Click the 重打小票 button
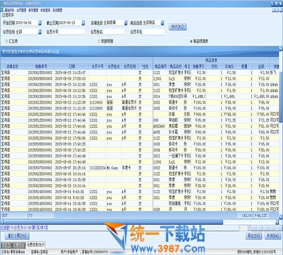The width and height of the screenshot is (283, 255). coord(17,236)
